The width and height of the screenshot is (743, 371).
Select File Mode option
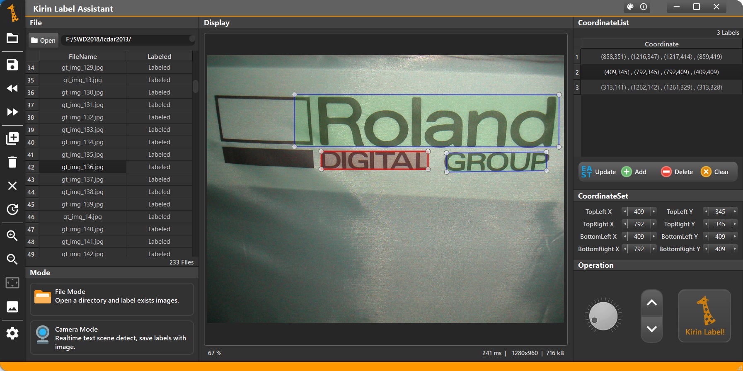(x=112, y=299)
